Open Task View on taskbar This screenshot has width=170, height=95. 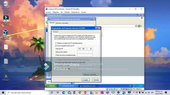pos(58,93)
